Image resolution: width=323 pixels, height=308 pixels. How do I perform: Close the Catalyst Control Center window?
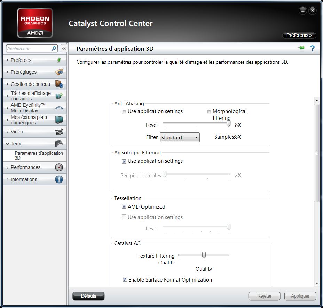[313, 10]
